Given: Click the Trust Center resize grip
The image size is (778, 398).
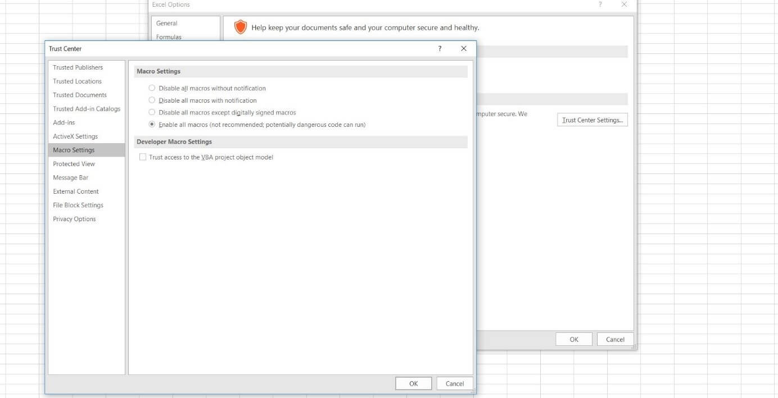Looking at the screenshot, I should pyautogui.click(x=472, y=391).
